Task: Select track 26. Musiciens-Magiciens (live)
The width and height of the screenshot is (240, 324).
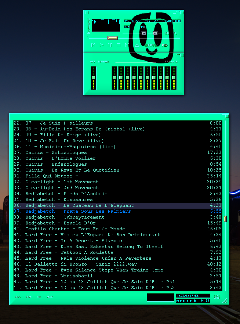Action: point(118,147)
